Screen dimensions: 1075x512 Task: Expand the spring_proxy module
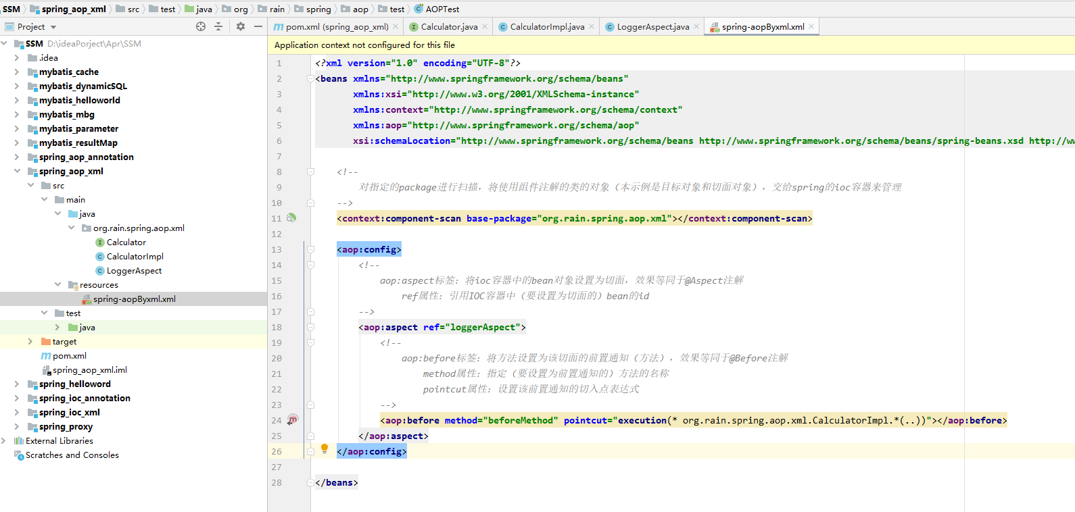point(17,427)
